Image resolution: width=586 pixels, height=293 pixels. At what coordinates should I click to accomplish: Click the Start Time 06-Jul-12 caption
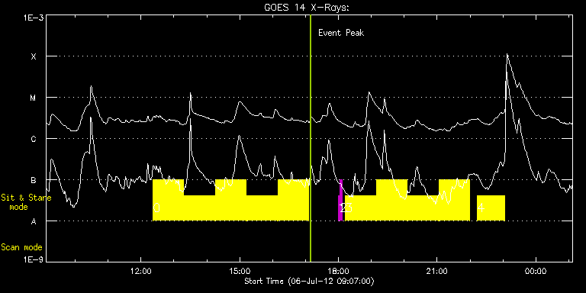click(310, 282)
